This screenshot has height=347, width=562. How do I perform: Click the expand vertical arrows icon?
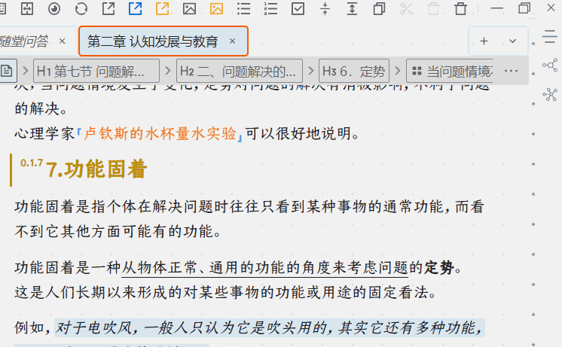click(x=352, y=8)
